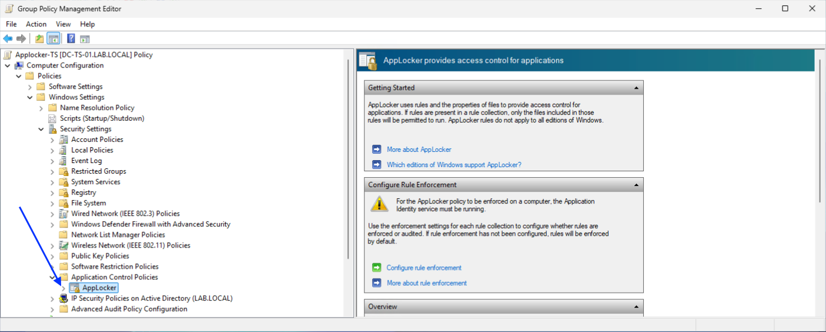
Task: Collapse the Security Settings node
Action: (x=41, y=129)
